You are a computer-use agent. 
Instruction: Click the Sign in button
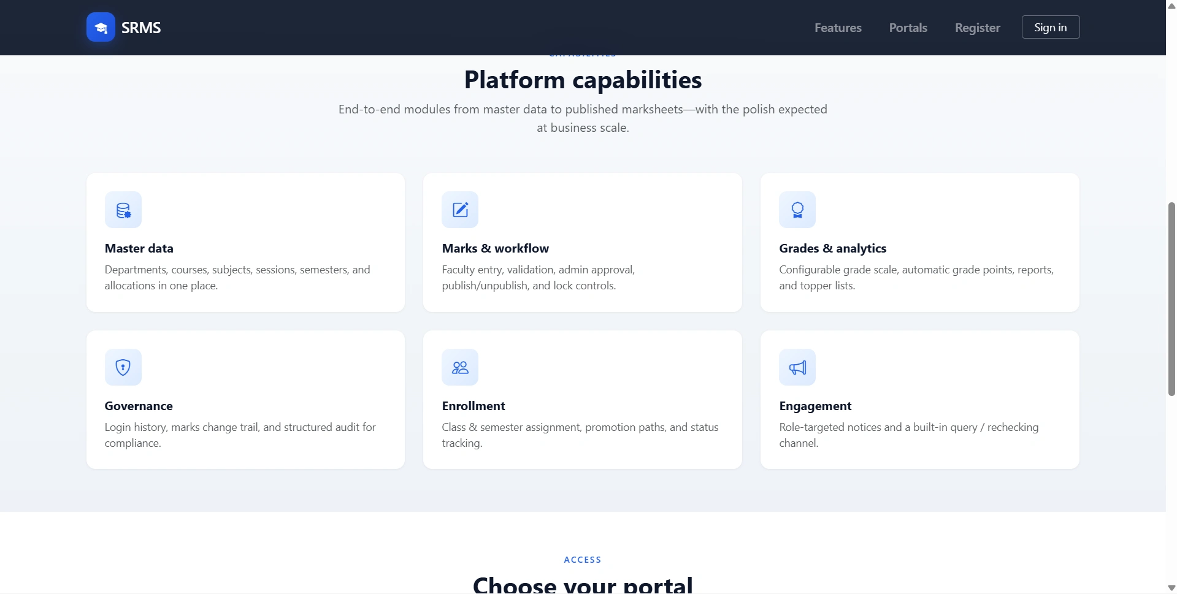[1051, 27]
